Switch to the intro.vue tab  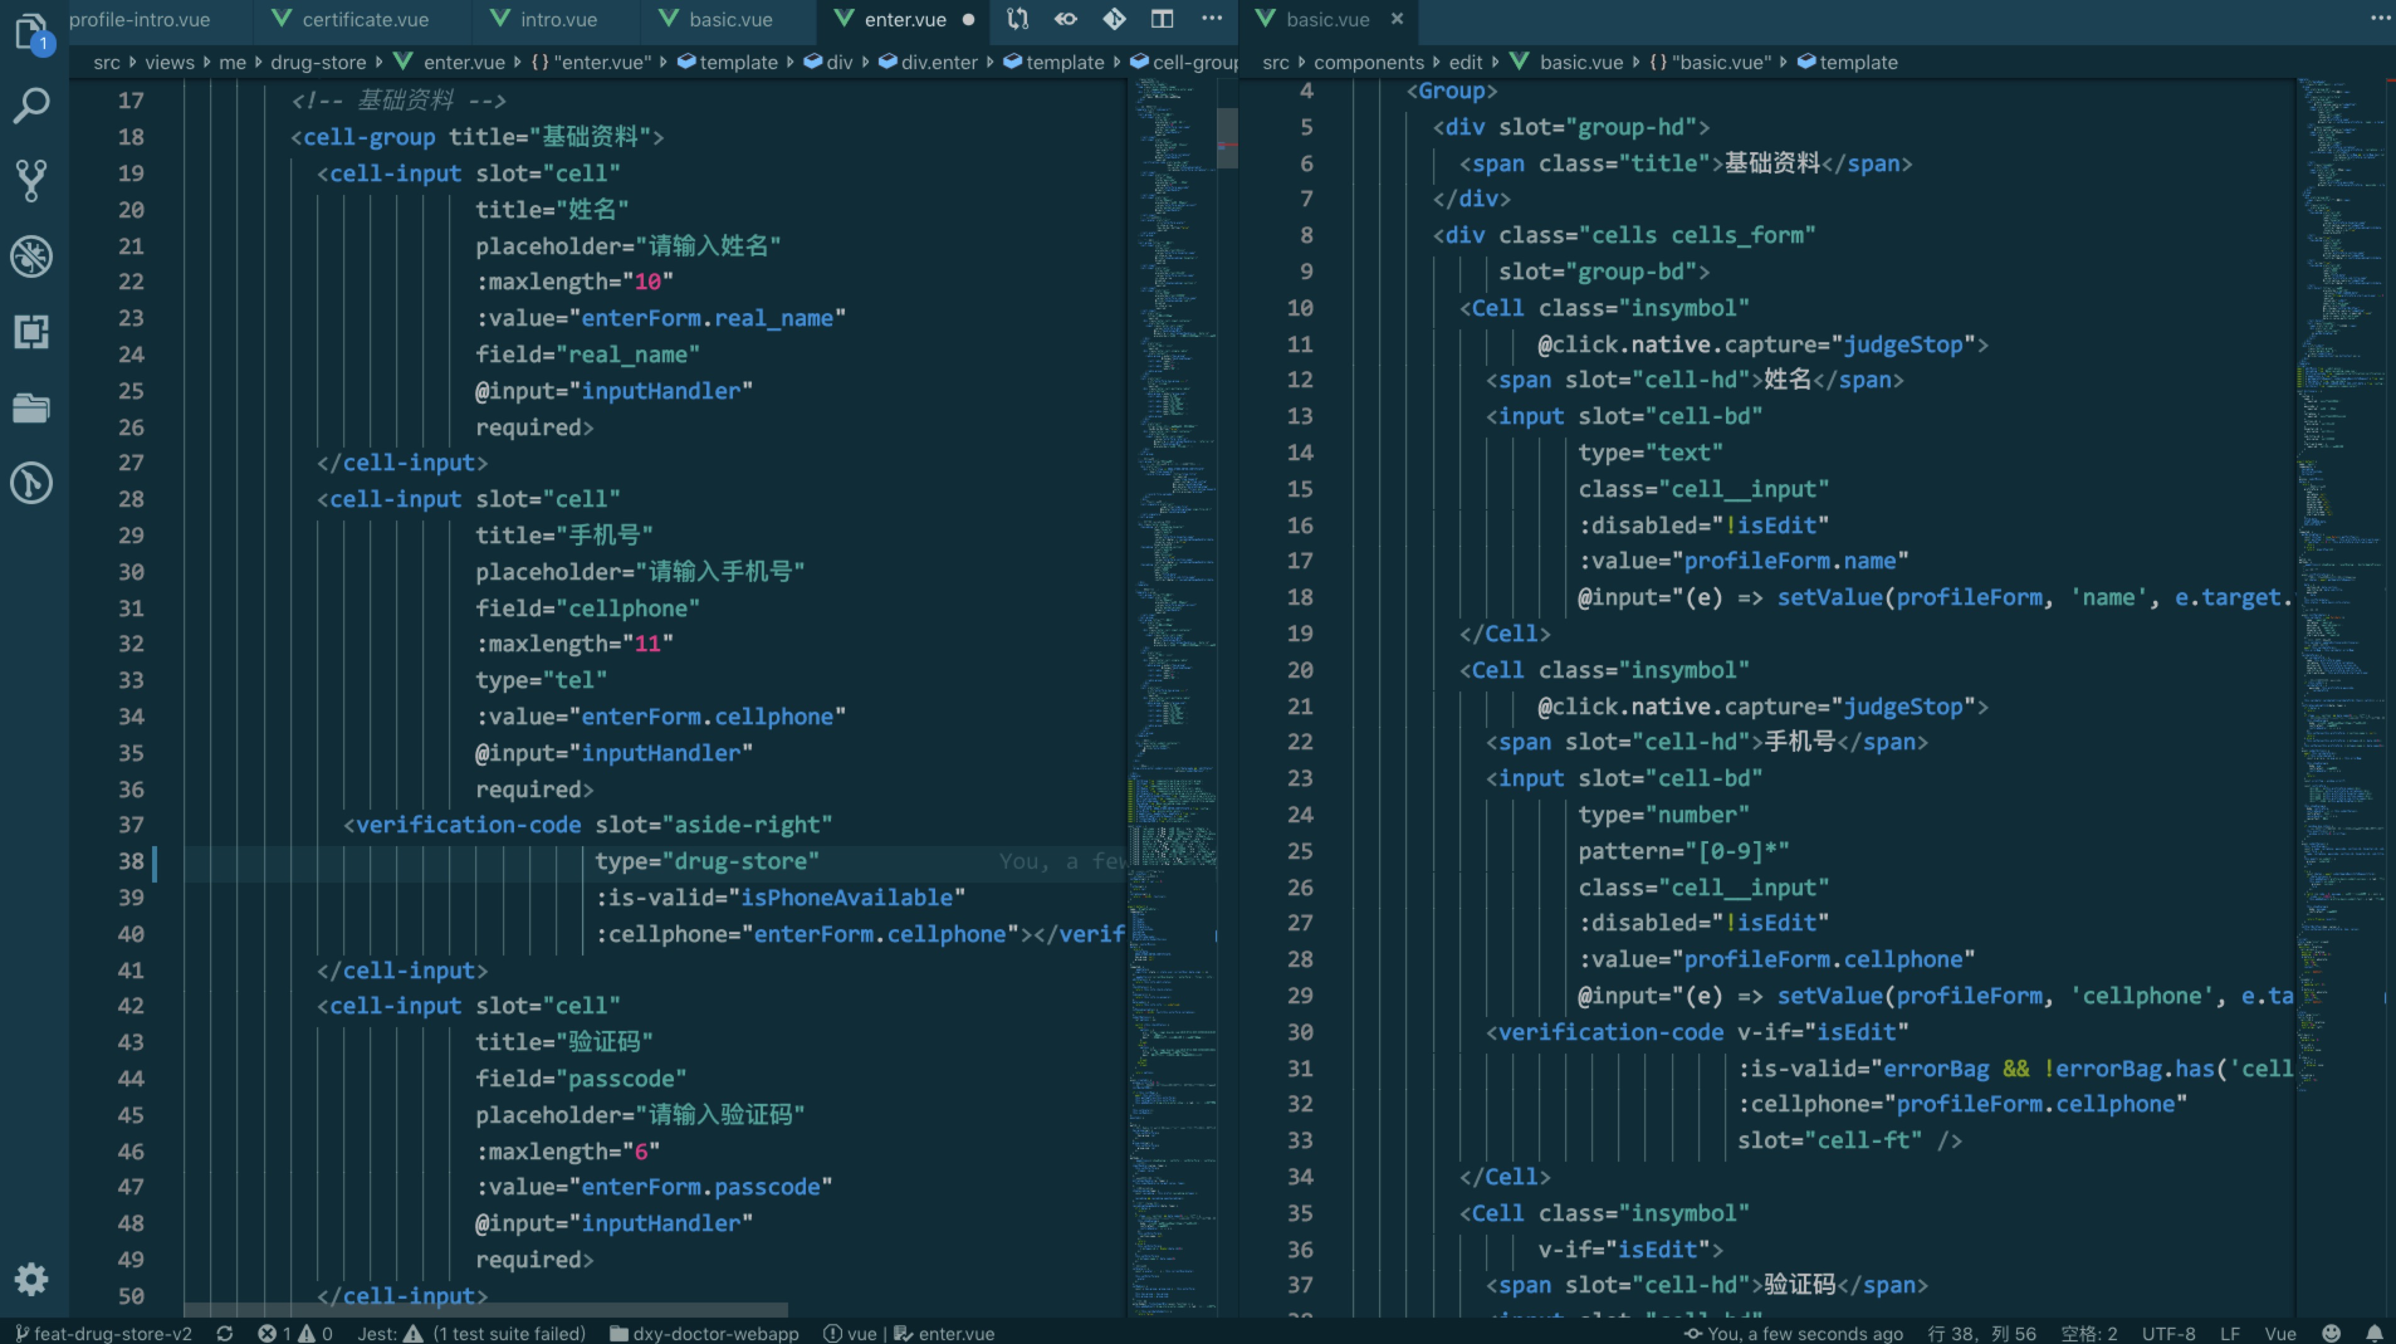point(558,19)
